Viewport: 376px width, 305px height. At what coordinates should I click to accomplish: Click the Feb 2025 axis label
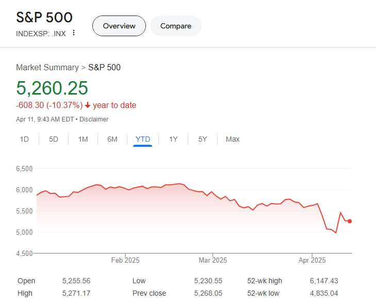click(x=125, y=260)
